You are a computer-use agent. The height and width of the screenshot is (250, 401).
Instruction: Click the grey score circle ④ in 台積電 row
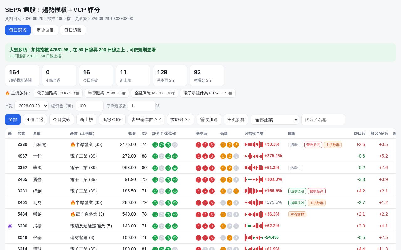175,145
